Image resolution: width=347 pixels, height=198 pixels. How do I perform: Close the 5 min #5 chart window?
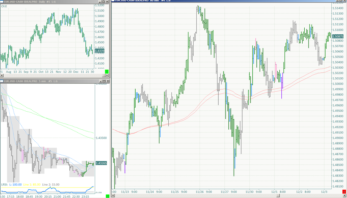point(108,81)
